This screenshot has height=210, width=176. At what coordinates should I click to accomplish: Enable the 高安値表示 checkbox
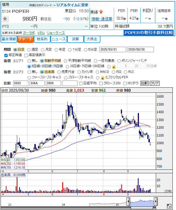tap(26, 55)
